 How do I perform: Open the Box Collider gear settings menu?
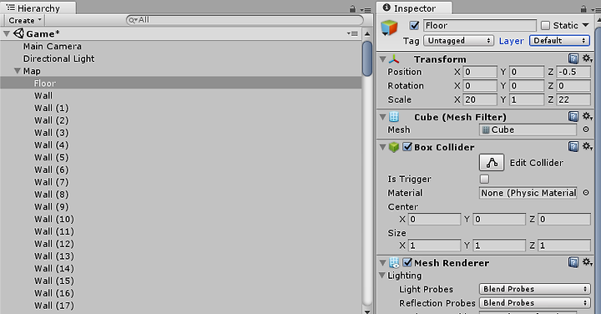587,146
